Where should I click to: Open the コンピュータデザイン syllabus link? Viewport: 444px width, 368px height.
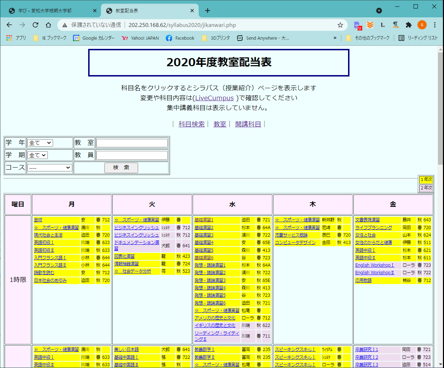295,243
